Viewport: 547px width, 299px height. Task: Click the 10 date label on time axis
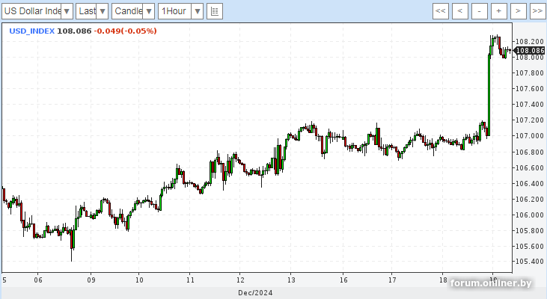point(139,280)
